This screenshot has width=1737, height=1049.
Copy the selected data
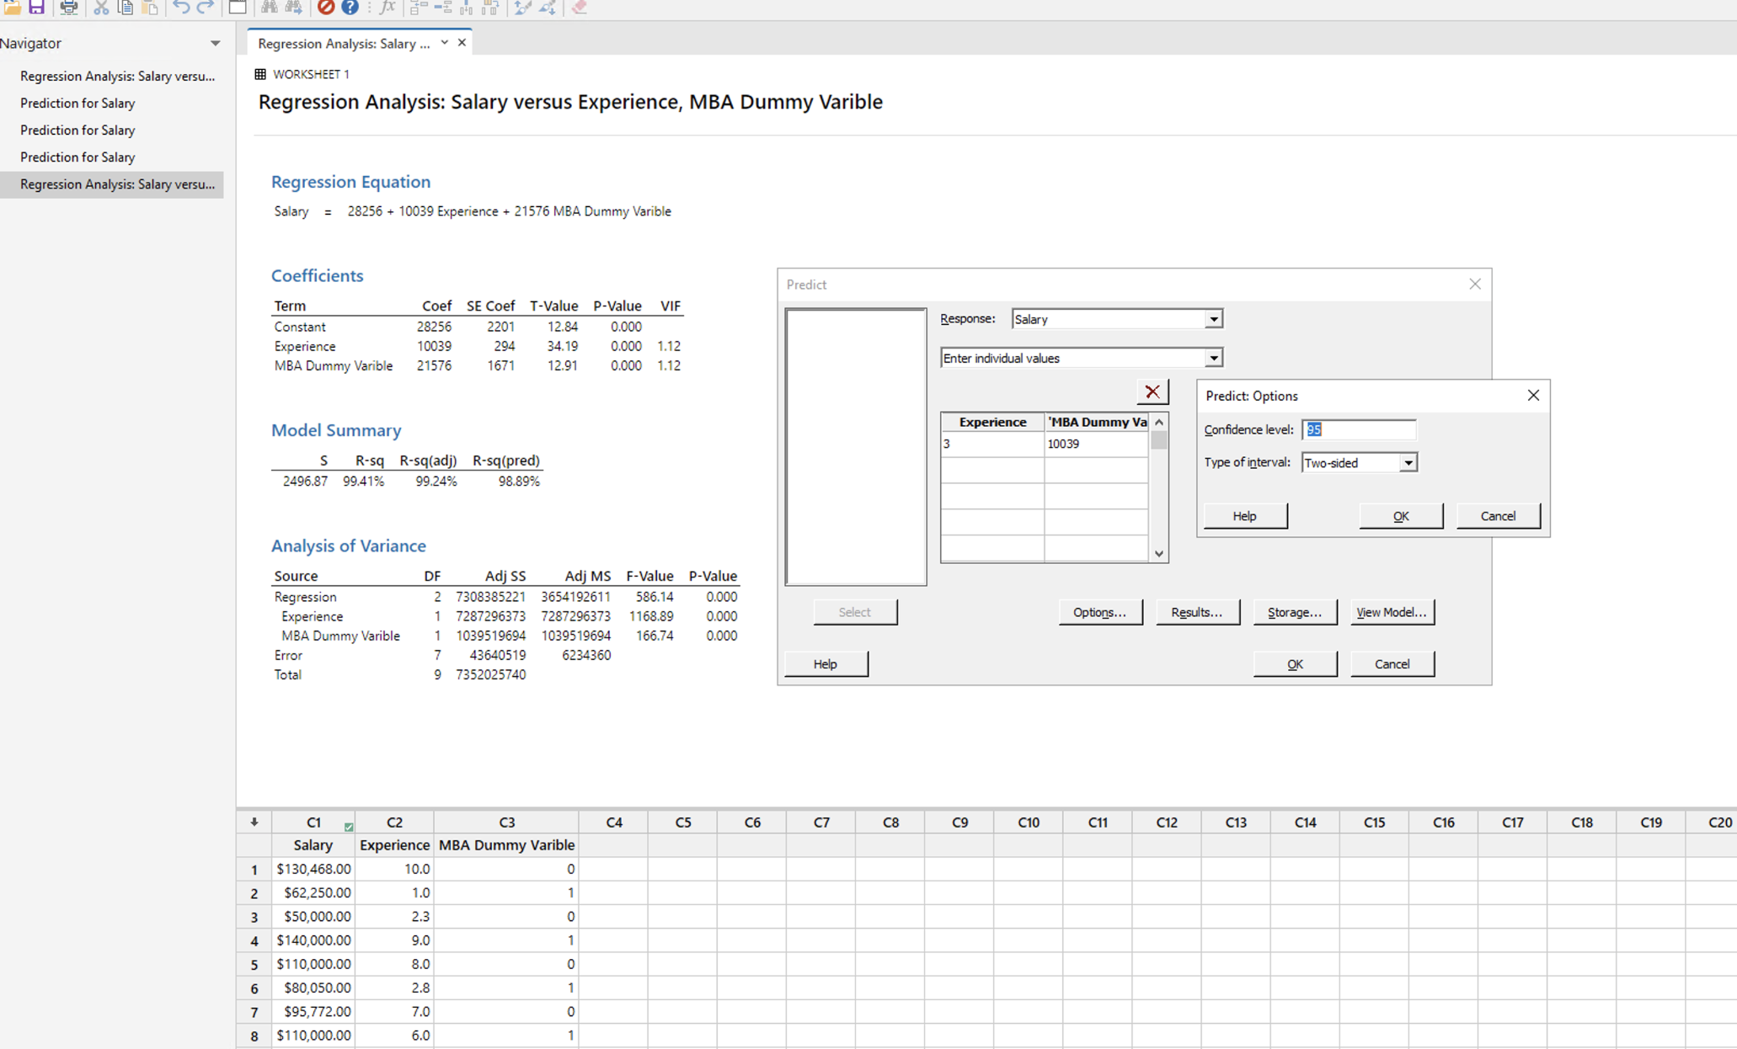click(x=126, y=8)
